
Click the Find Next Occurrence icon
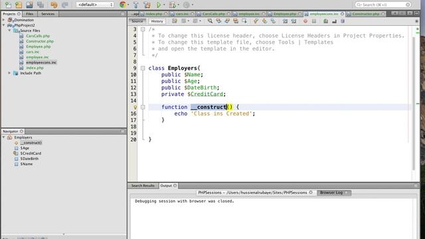pyautogui.click(x=227, y=21)
